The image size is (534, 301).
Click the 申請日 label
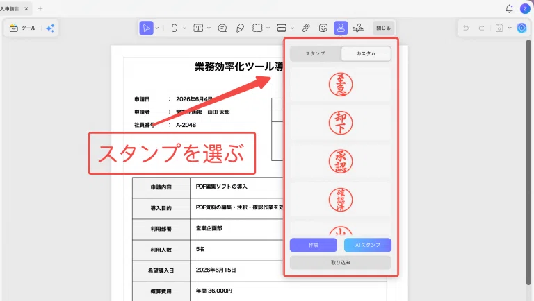(142, 99)
